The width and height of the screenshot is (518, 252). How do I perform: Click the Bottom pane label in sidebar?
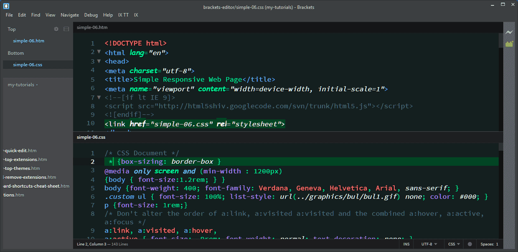pyautogui.click(x=16, y=53)
